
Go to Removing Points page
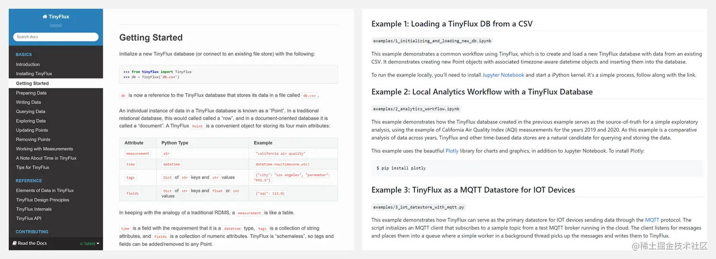pos(33,140)
